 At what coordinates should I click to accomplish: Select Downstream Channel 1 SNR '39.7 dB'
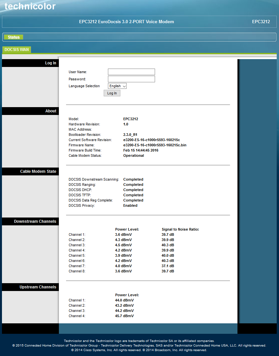[168, 235]
